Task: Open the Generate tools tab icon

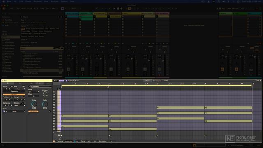Action: (x=48, y=83)
